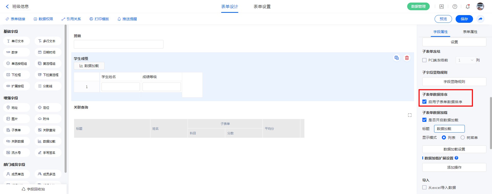Screen dimensions: 492x194
Task: Switch to 表单设置 tab
Action: tap(262, 7)
